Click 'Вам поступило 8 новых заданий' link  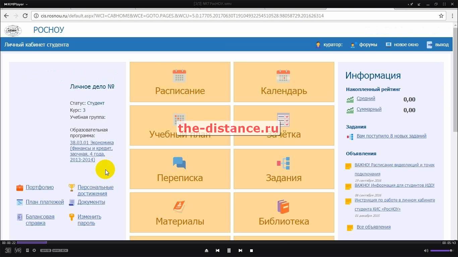tap(391, 136)
